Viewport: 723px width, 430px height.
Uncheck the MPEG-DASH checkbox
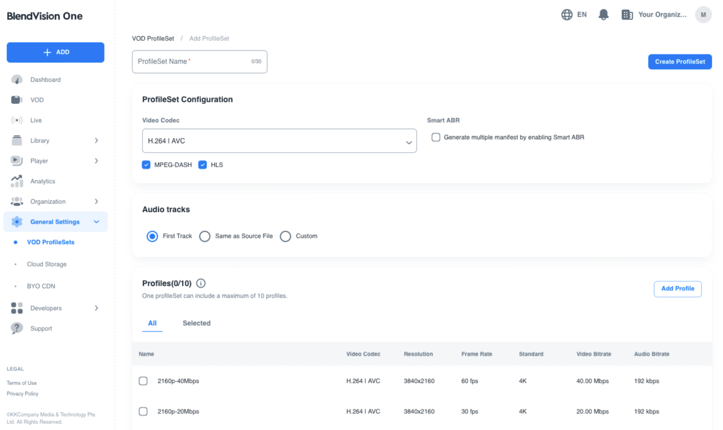click(x=146, y=165)
